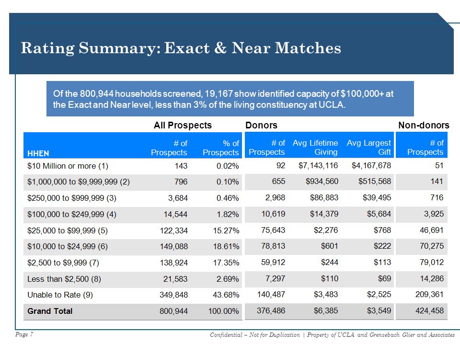Click the HHEN column header
Image resolution: width=460 pixels, height=345 pixels.
click(38, 153)
